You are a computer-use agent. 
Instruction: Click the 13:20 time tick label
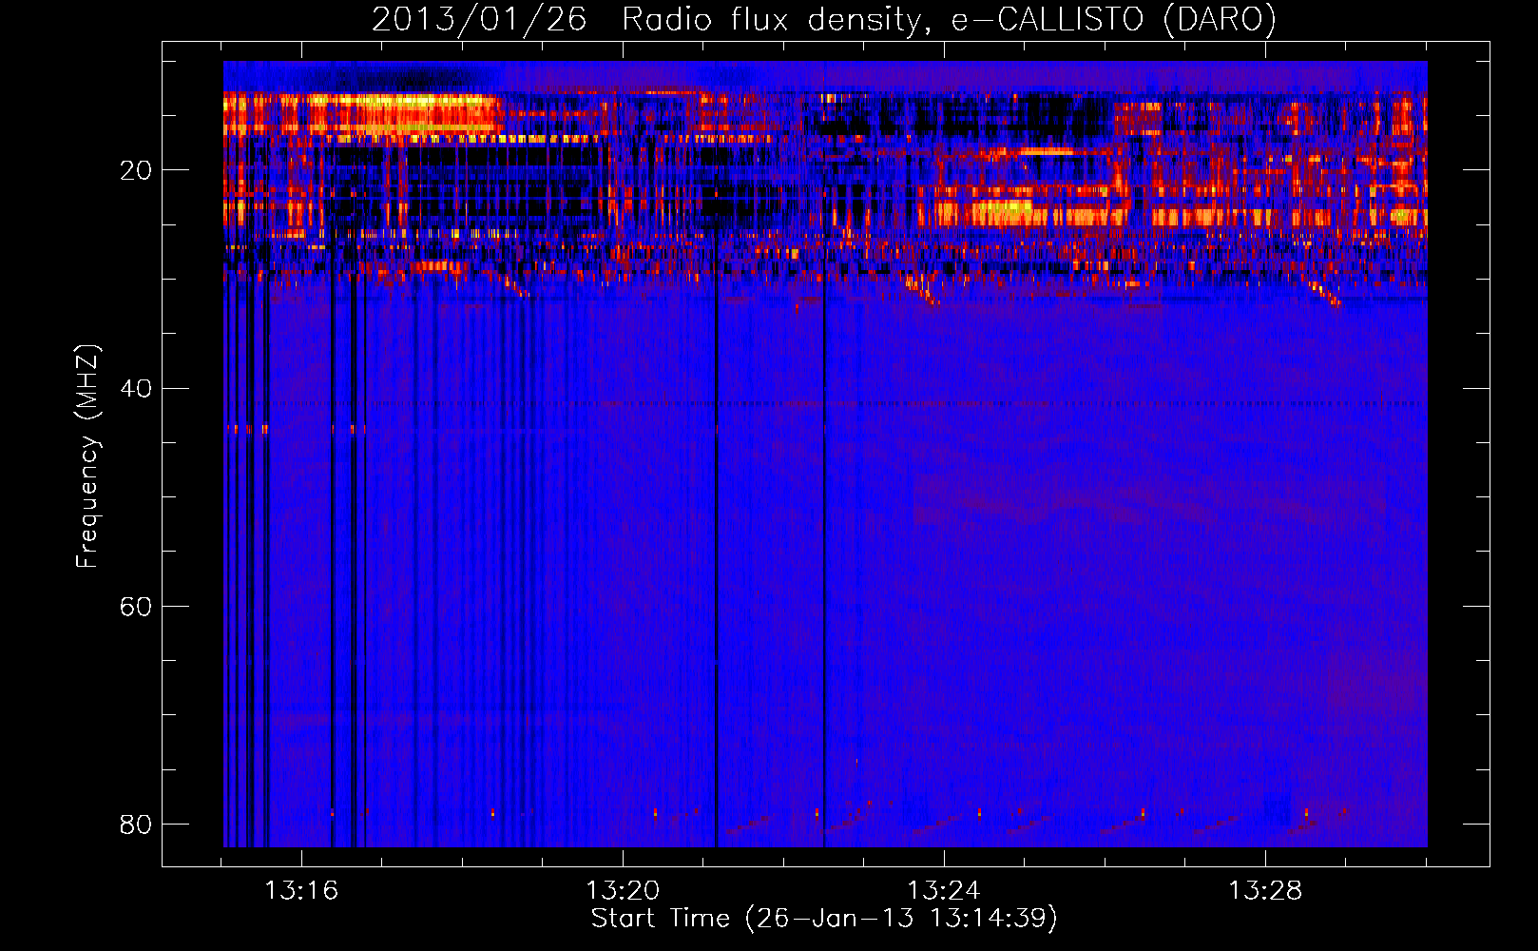click(x=623, y=891)
